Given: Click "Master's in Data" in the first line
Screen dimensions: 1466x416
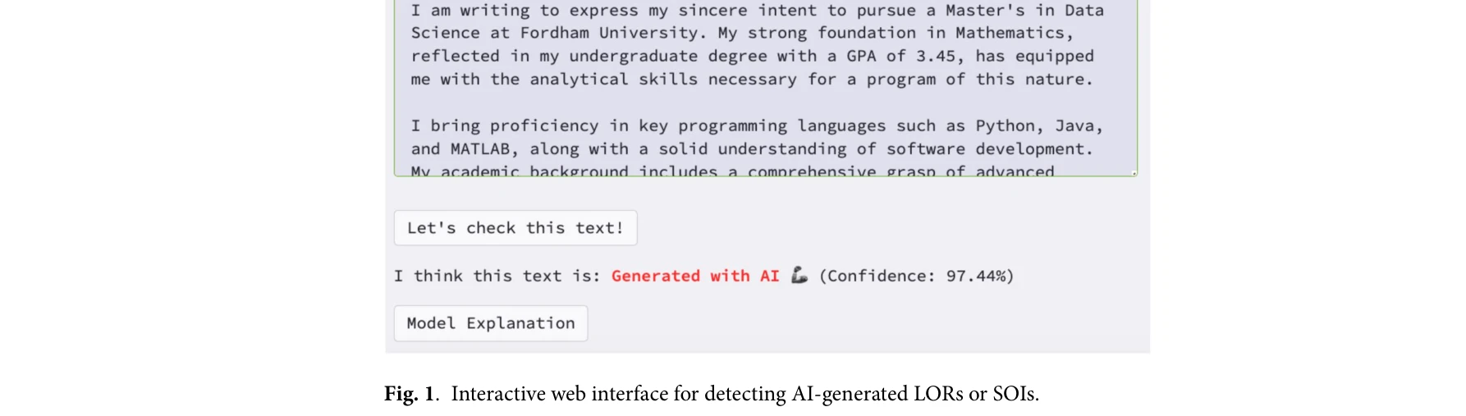Looking at the screenshot, I should (1024, 11).
